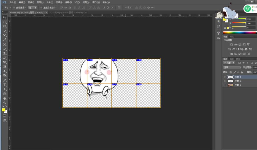Hide 图层 1 using eye icon
257x150 pixels.
coord(225,81)
